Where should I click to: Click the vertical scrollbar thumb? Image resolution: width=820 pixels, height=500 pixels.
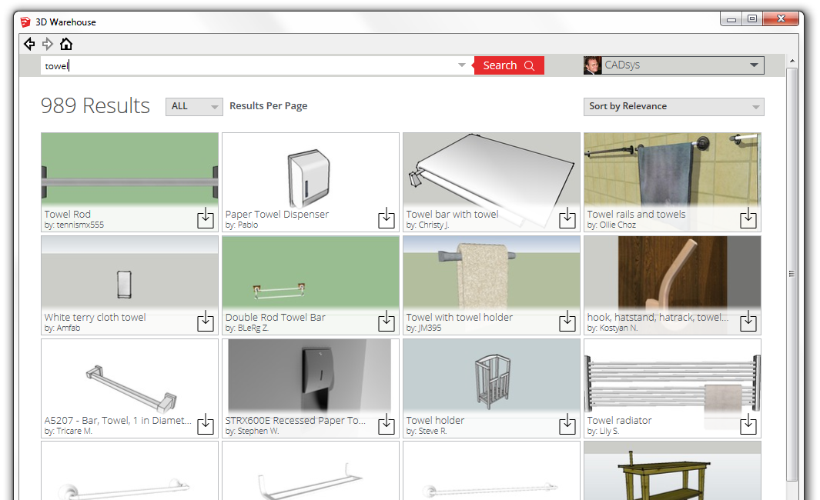click(x=792, y=274)
